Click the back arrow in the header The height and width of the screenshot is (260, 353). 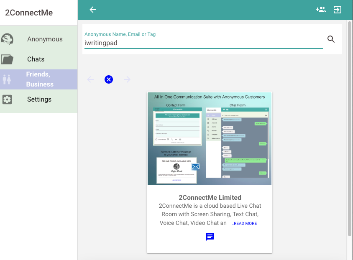click(93, 10)
